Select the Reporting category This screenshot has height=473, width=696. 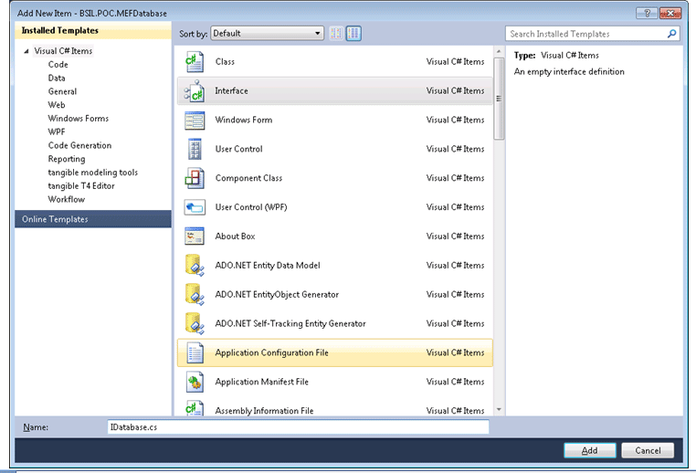[67, 159]
